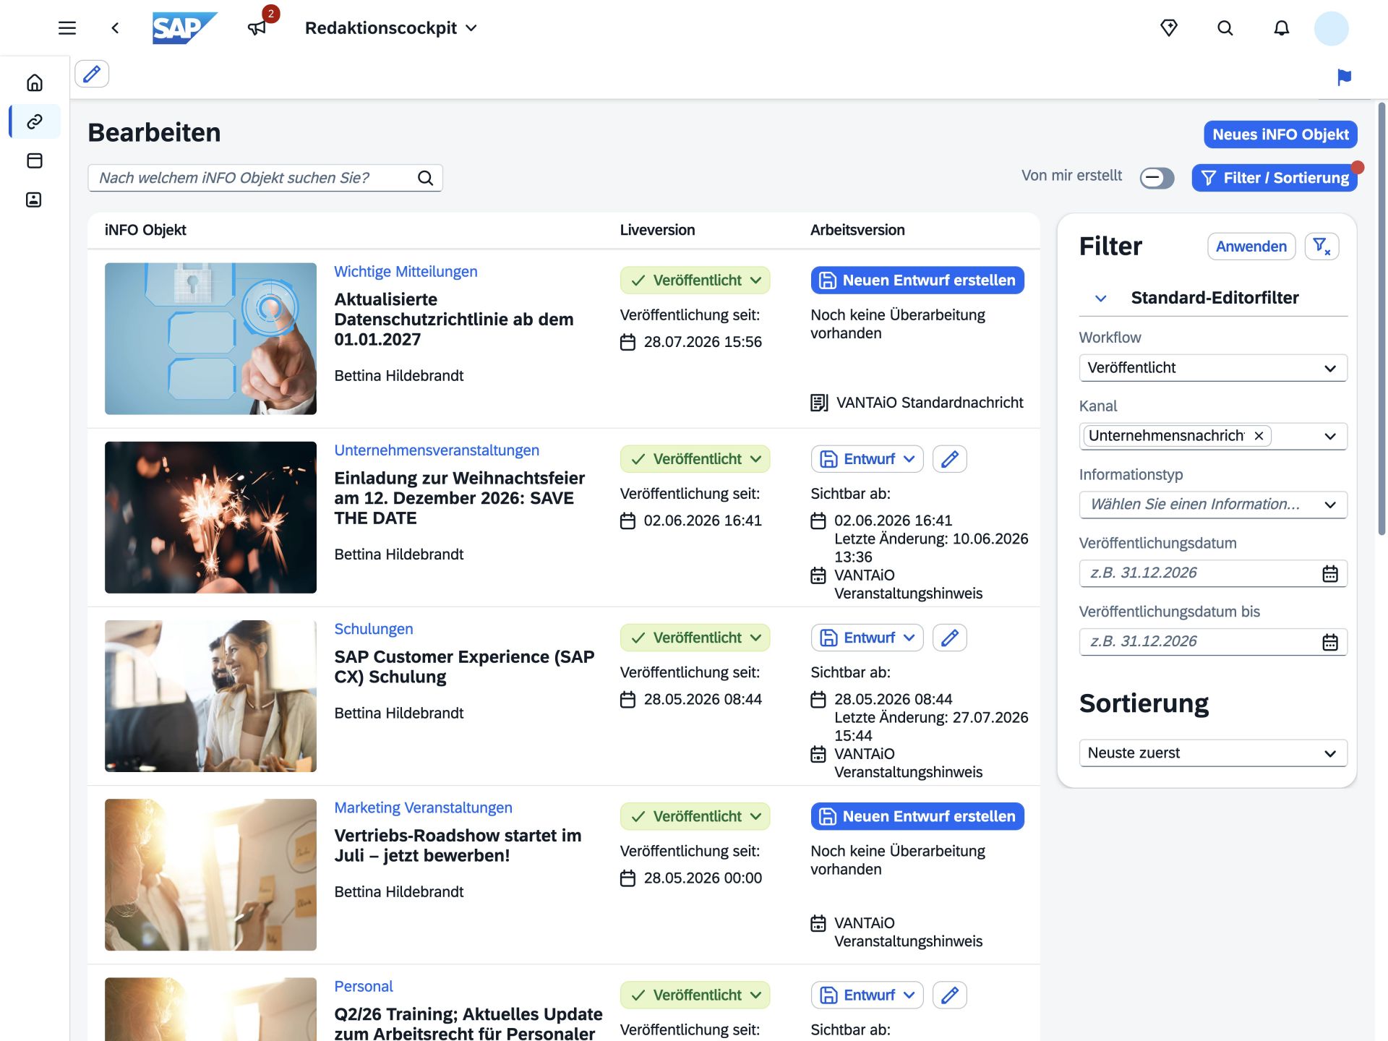Open Entwurf dropdown for Q2/26 Training
The image size is (1388, 1041).
pyautogui.click(x=867, y=995)
